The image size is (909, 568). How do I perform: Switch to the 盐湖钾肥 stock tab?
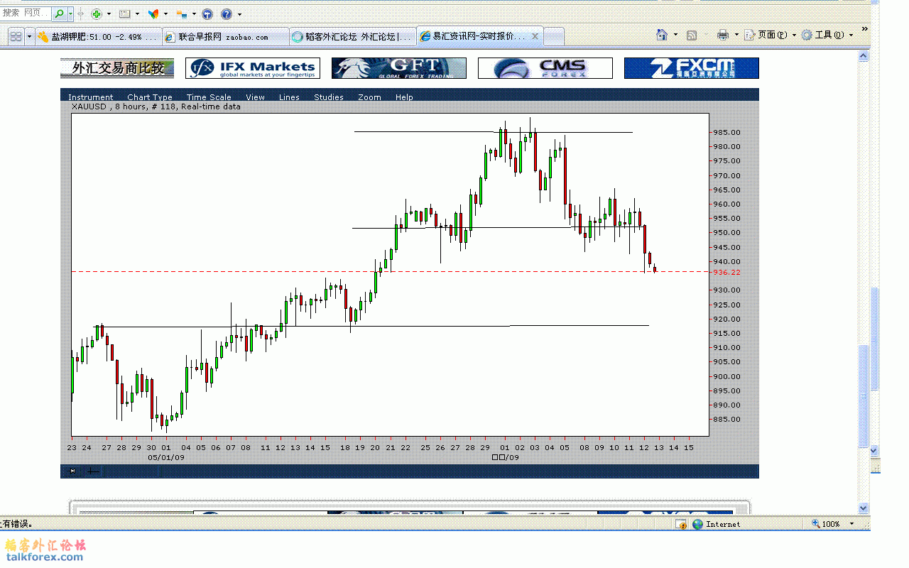coord(98,36)
